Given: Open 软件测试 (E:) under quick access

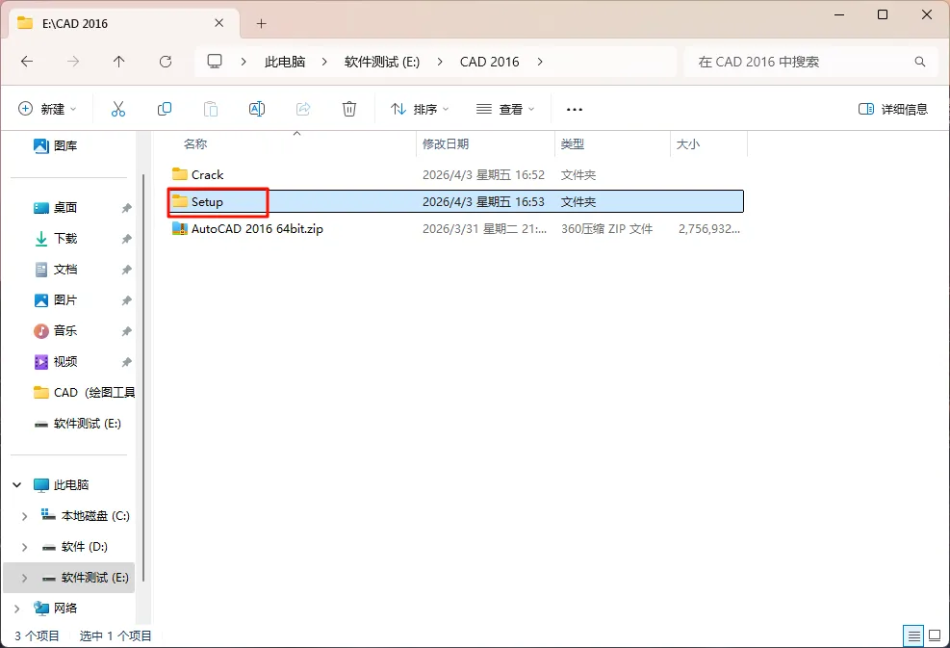Looking at the screenshot, I should tap(79, 424).
